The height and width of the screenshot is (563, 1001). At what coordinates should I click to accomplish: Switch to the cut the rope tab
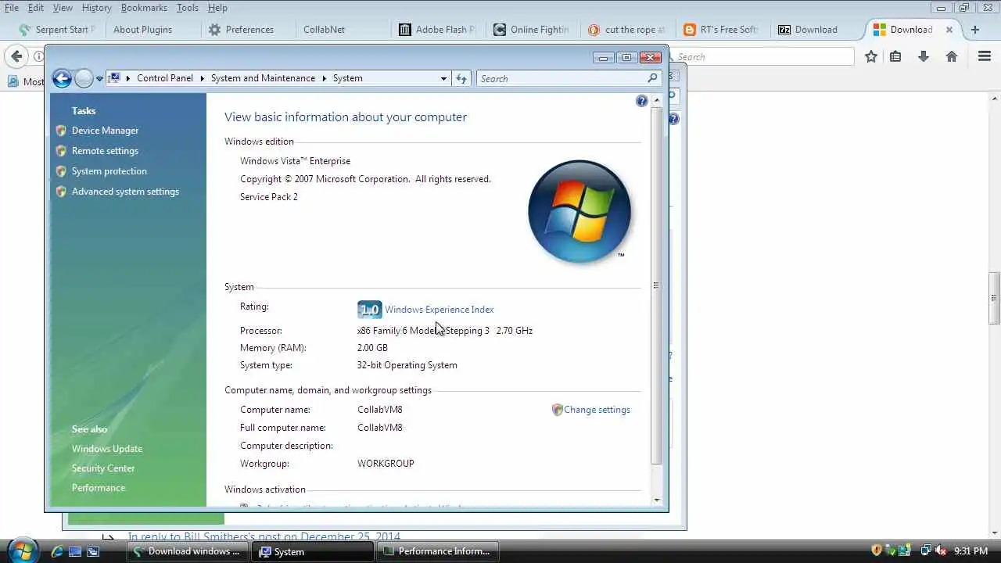(628, 30)
